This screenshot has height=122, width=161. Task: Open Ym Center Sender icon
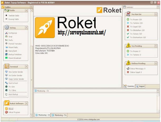(x=6, y=75)
